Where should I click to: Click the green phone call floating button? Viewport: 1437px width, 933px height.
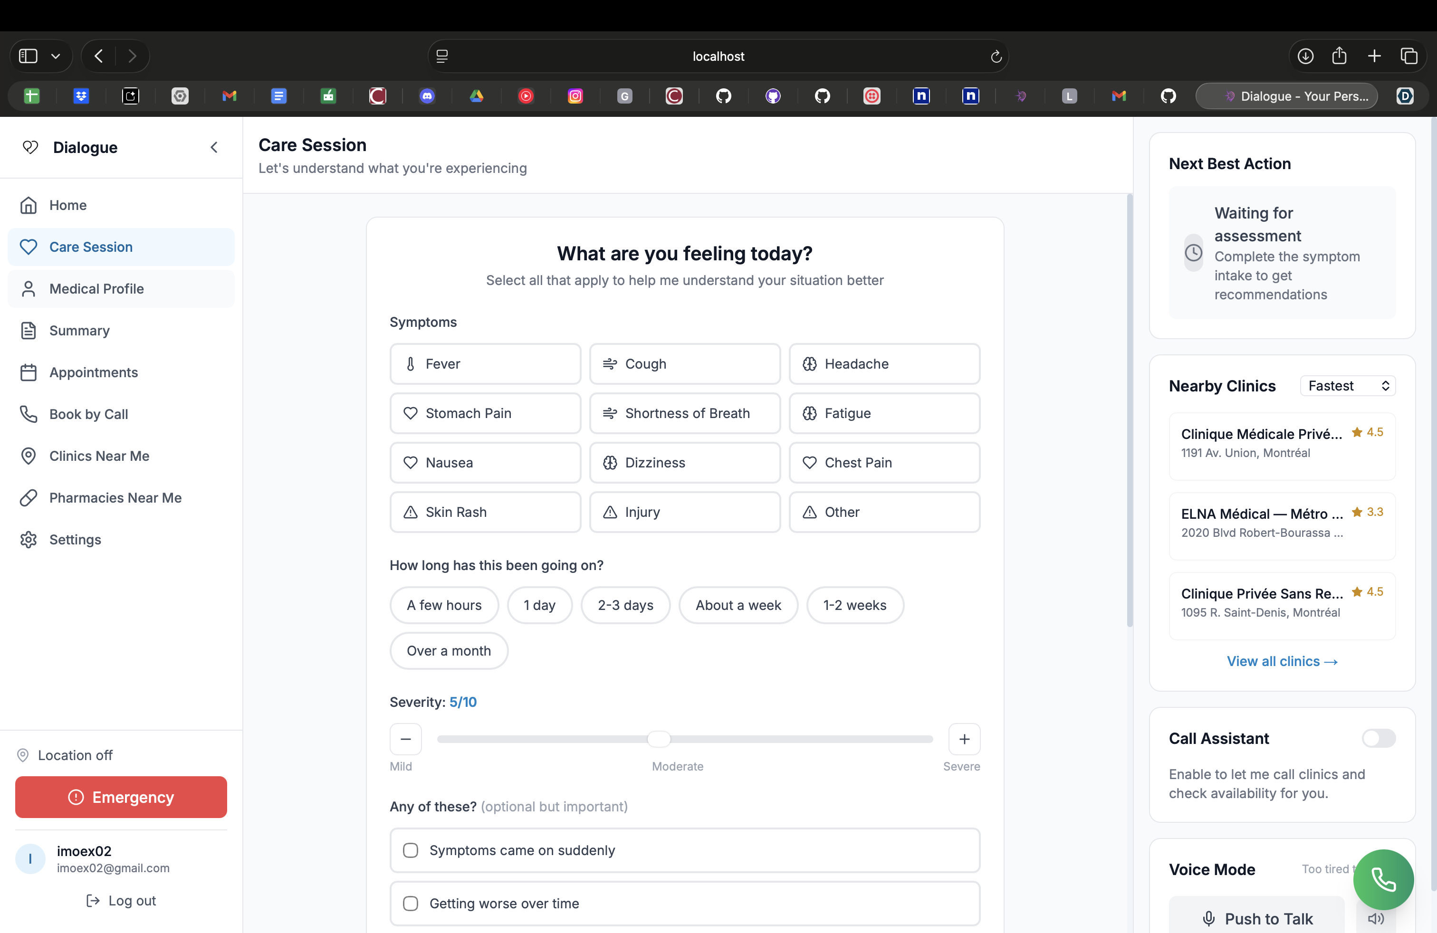coord(1383,879)
